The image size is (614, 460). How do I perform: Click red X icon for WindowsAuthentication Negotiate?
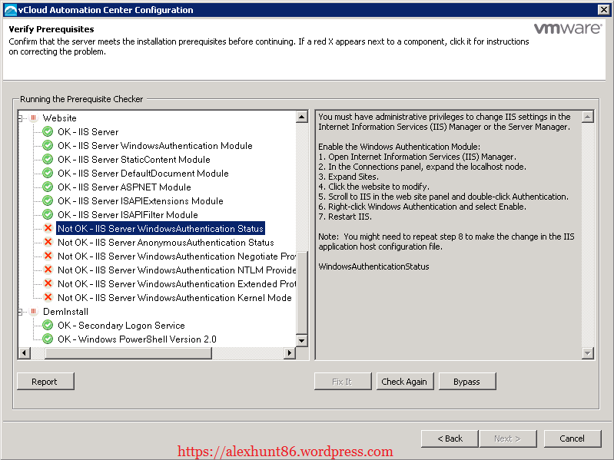48,256
